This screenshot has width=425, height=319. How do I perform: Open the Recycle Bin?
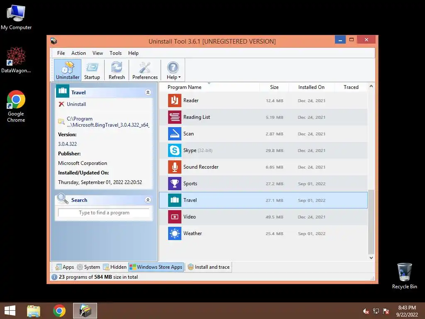(404, 276)
